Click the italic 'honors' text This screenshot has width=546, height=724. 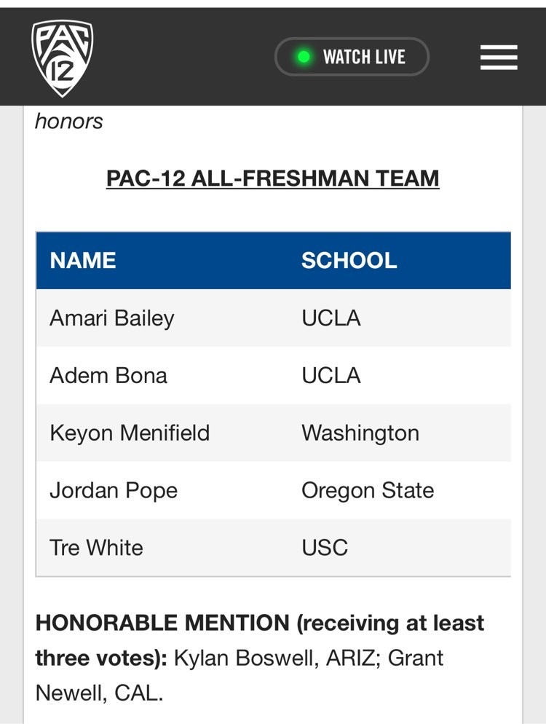(x=68, y=122)
